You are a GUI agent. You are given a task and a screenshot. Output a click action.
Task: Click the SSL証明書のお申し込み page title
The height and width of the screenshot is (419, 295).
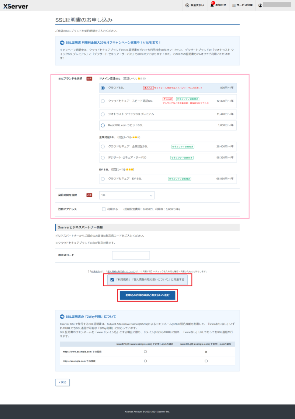pos(84,20)
